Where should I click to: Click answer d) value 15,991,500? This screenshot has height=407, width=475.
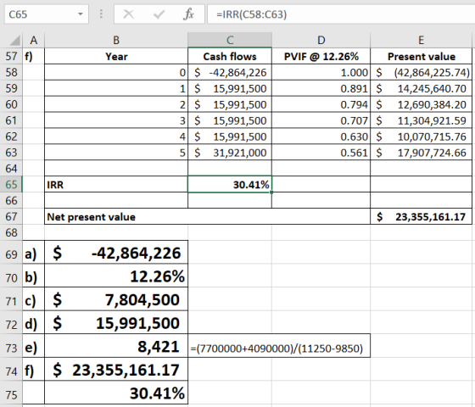point(116,323)
